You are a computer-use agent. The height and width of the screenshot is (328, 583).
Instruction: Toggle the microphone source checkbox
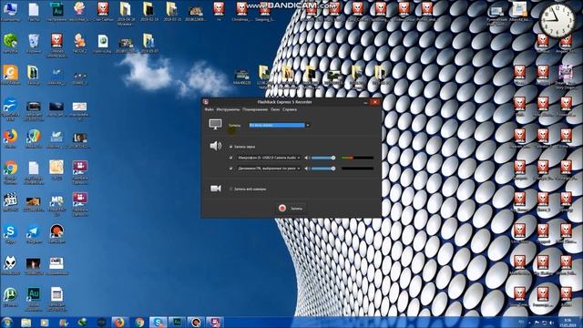tap(230, 158)
